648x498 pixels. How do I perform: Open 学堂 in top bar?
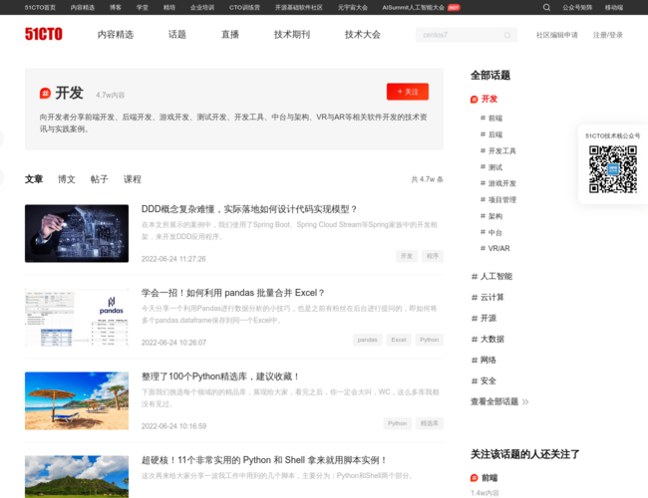[x=143, y=7]
